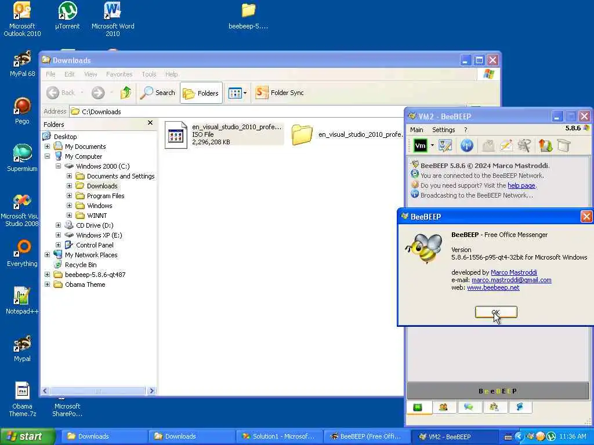Click the Forward arrow in Downloads window
Viewport: 594px width, 445px height.
tap(98, 93)
